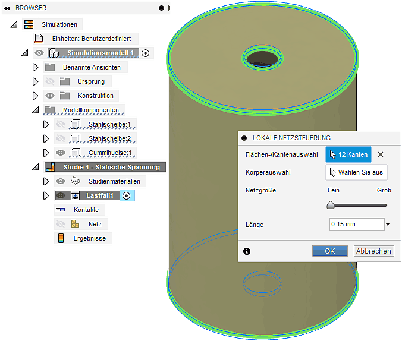402x341 pixels.
Task: Click the Studienmaterialien icon
Action: 75,181
